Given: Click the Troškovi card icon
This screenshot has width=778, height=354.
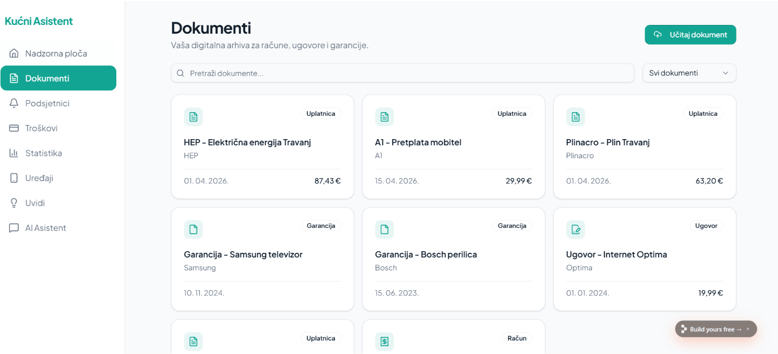Looking at the screenshot, I should point(14,128).
